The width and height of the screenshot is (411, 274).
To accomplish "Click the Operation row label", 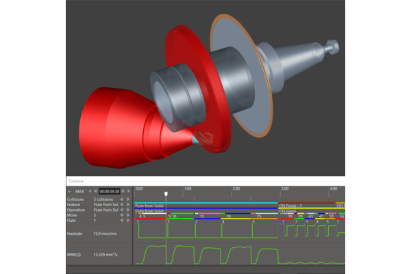I will click(x=76, y=210).
